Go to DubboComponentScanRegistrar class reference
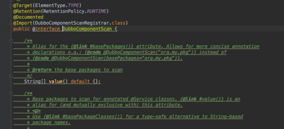This screenshot has height=129, width=284. coord(72,23)
